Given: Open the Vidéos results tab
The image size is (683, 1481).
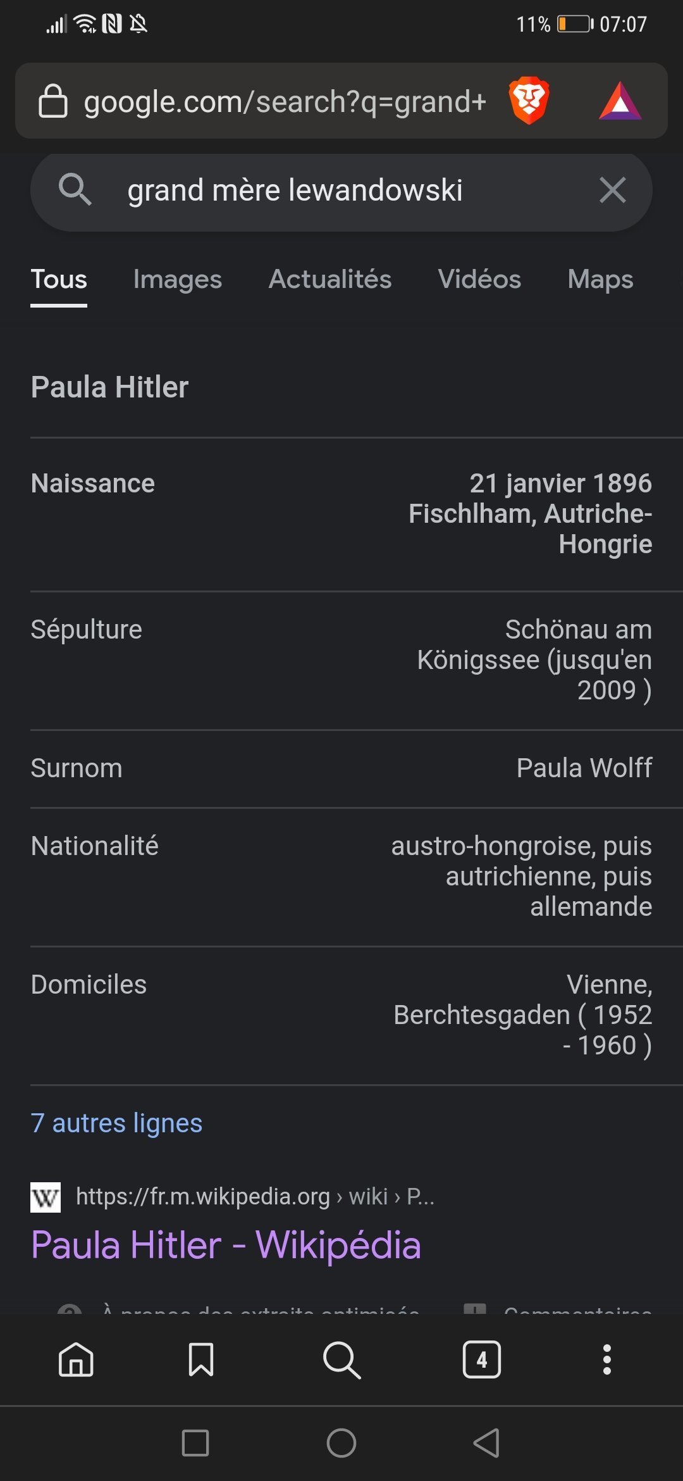Looking at the screenshot, I should point(479,279).
